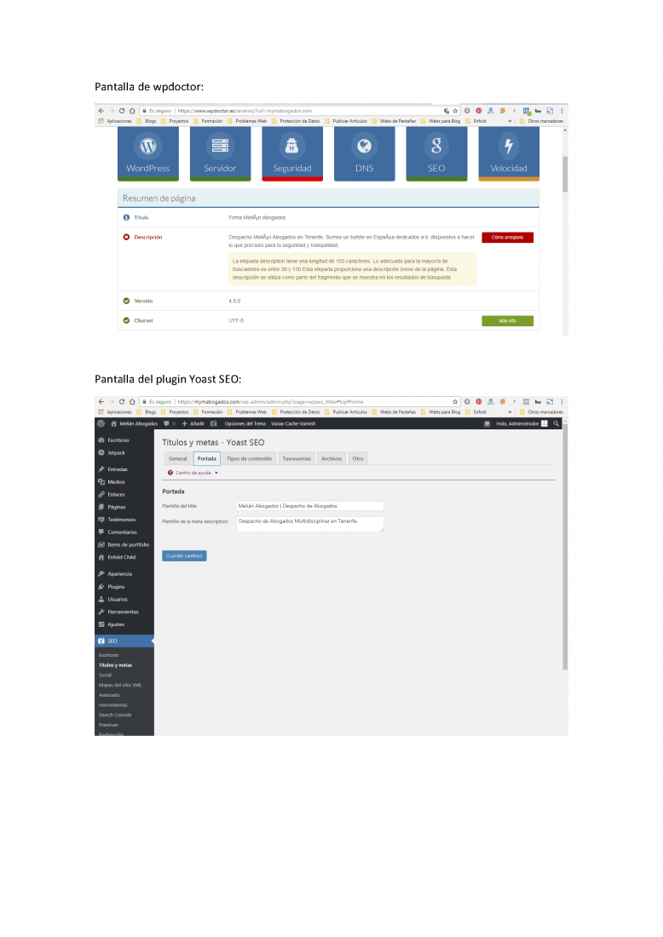Image resolution: width=663 pixels, height=937 pixels.
Task: Click the bookmark star in wpdoctor browser
Action: click(x=456, y=111)
